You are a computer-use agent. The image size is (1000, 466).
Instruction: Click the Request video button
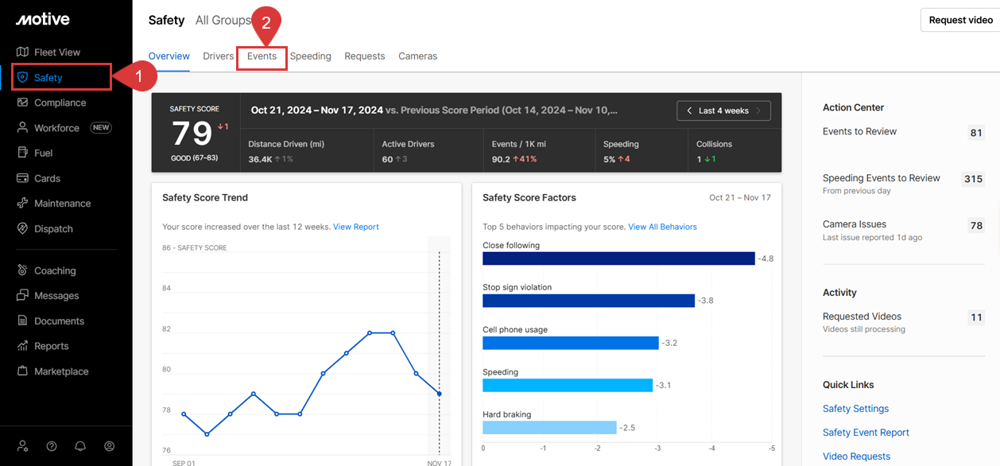pyautogui.click(x=960, y=21)
